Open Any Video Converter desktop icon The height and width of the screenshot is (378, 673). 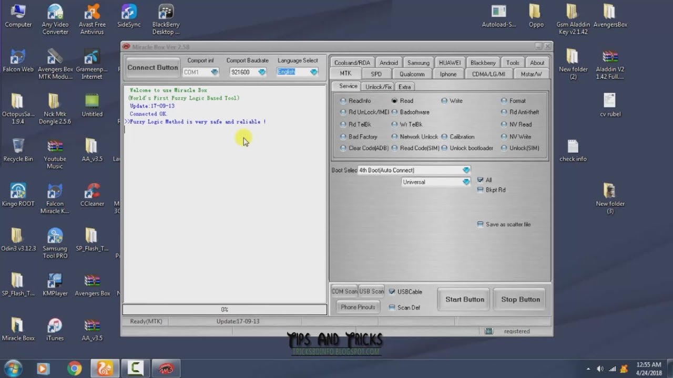coord(55,19)
